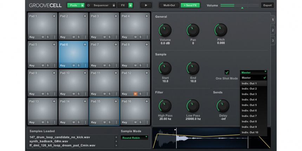This screenshot has width=302, height=151.
Task: Choose Indiv. Out 1 from output list
Action: point(254,83)
